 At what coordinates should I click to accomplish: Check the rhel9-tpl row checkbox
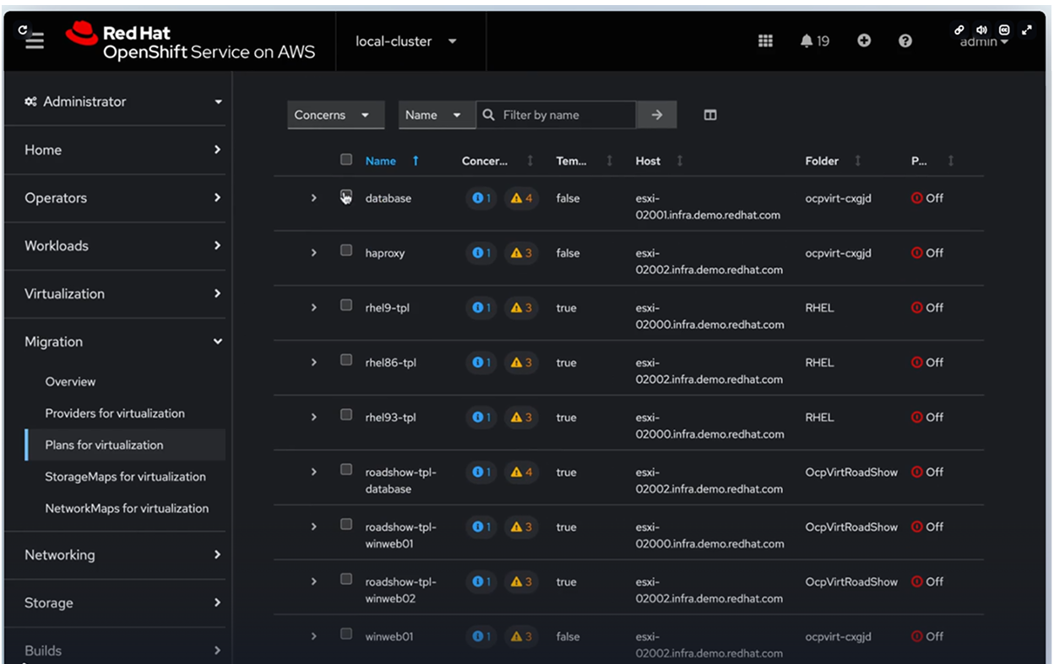pyautogui.click(x=346, y=305)
